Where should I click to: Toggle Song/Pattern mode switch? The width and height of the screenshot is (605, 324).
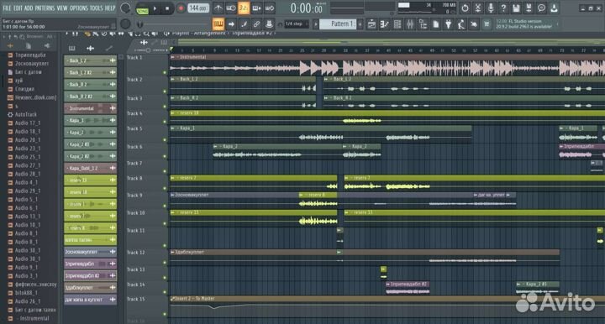(x=142, y=8)
